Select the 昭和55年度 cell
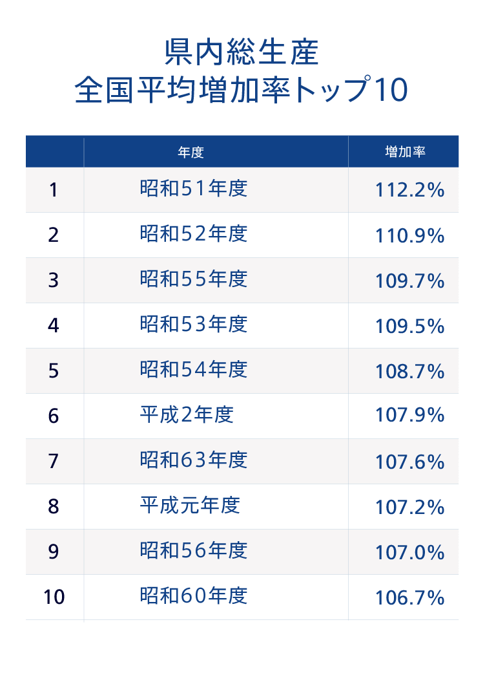485x675 pixels. tap(194, 279)
